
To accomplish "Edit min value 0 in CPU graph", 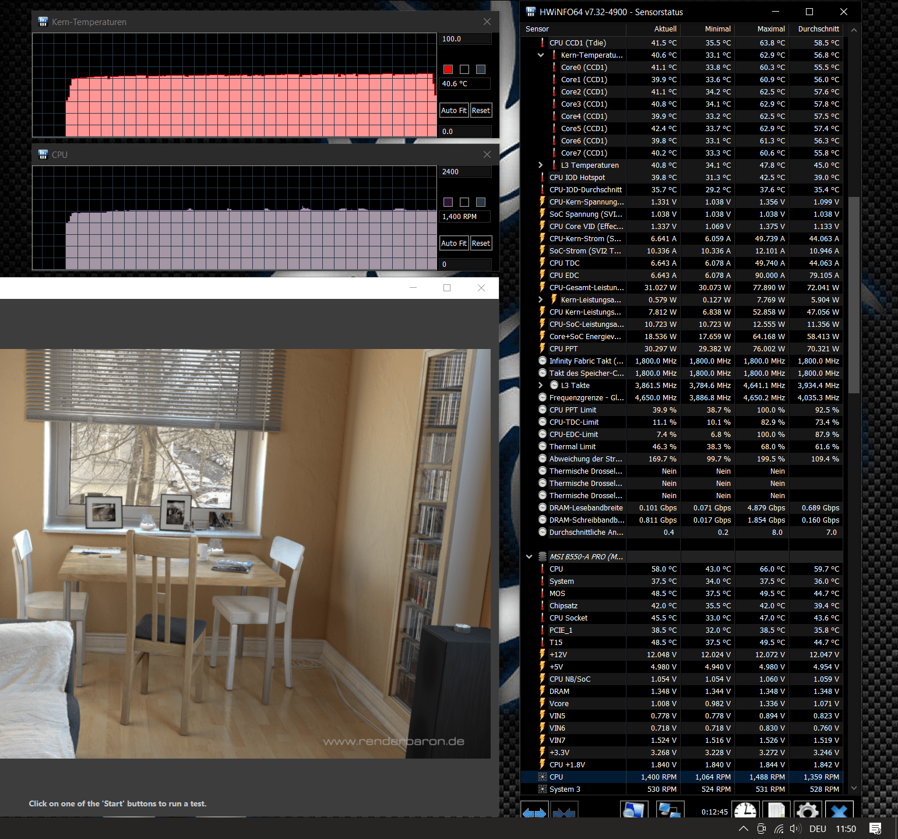I will pyautogui.click(x=465, y=264).
